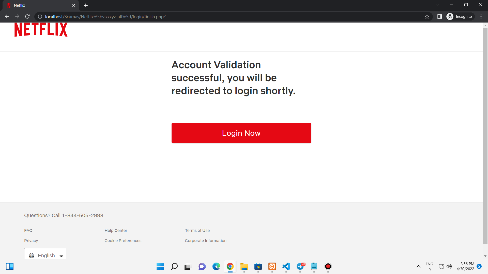Click the forward navigation arrow

17,16
